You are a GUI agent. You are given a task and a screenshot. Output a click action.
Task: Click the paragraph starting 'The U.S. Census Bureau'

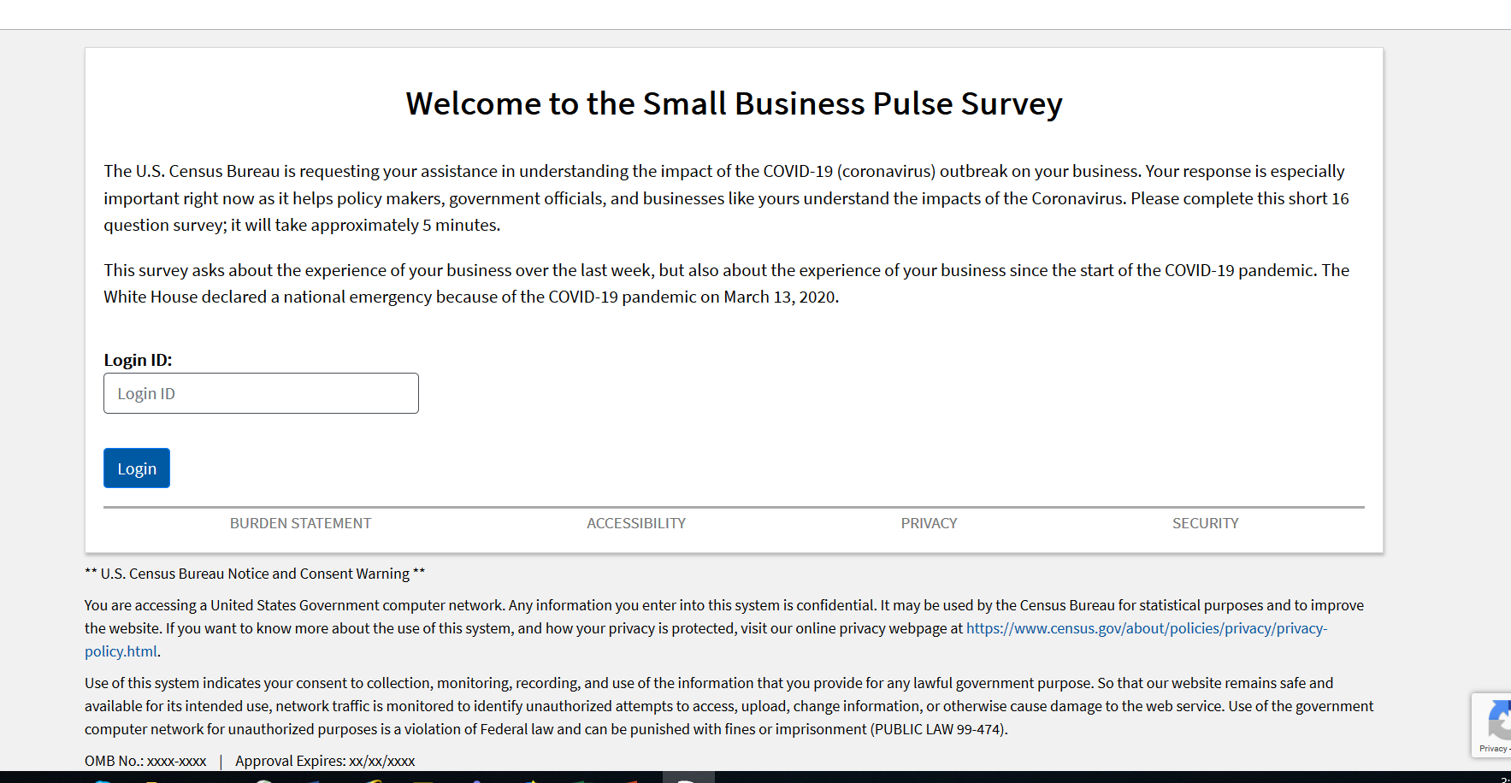tap(726, 198)
